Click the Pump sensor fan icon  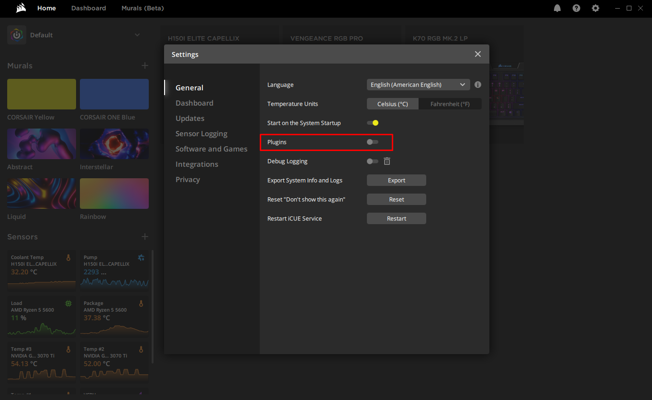coord(141,258)
